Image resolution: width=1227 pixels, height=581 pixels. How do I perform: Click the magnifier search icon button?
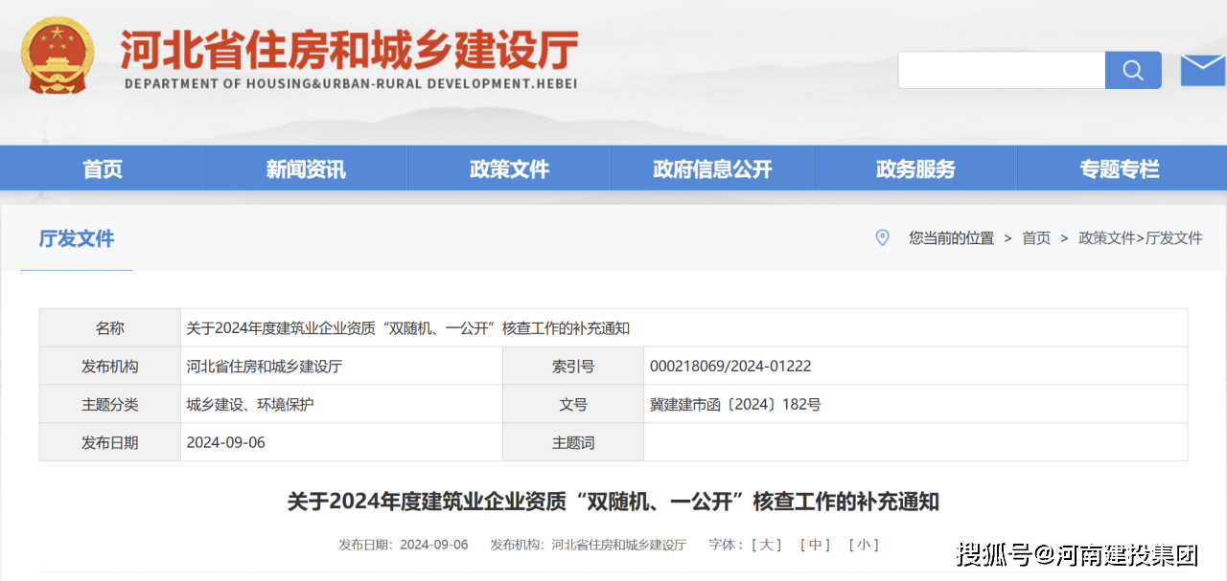(x=1133, y=71)
